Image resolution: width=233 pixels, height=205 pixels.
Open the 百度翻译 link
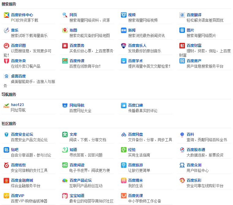194,15
